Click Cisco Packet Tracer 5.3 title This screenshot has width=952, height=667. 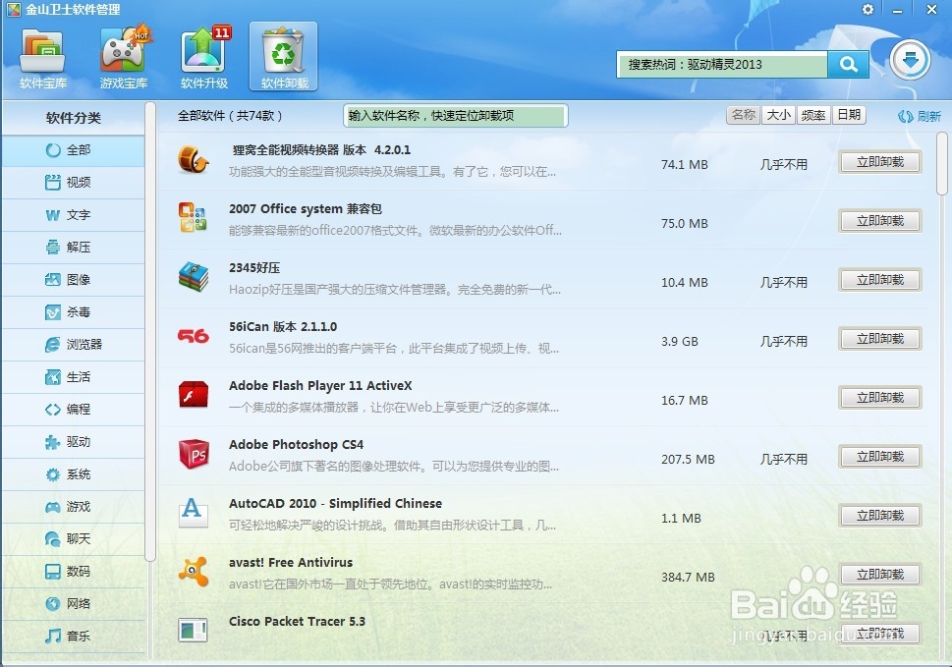point(297,621)
